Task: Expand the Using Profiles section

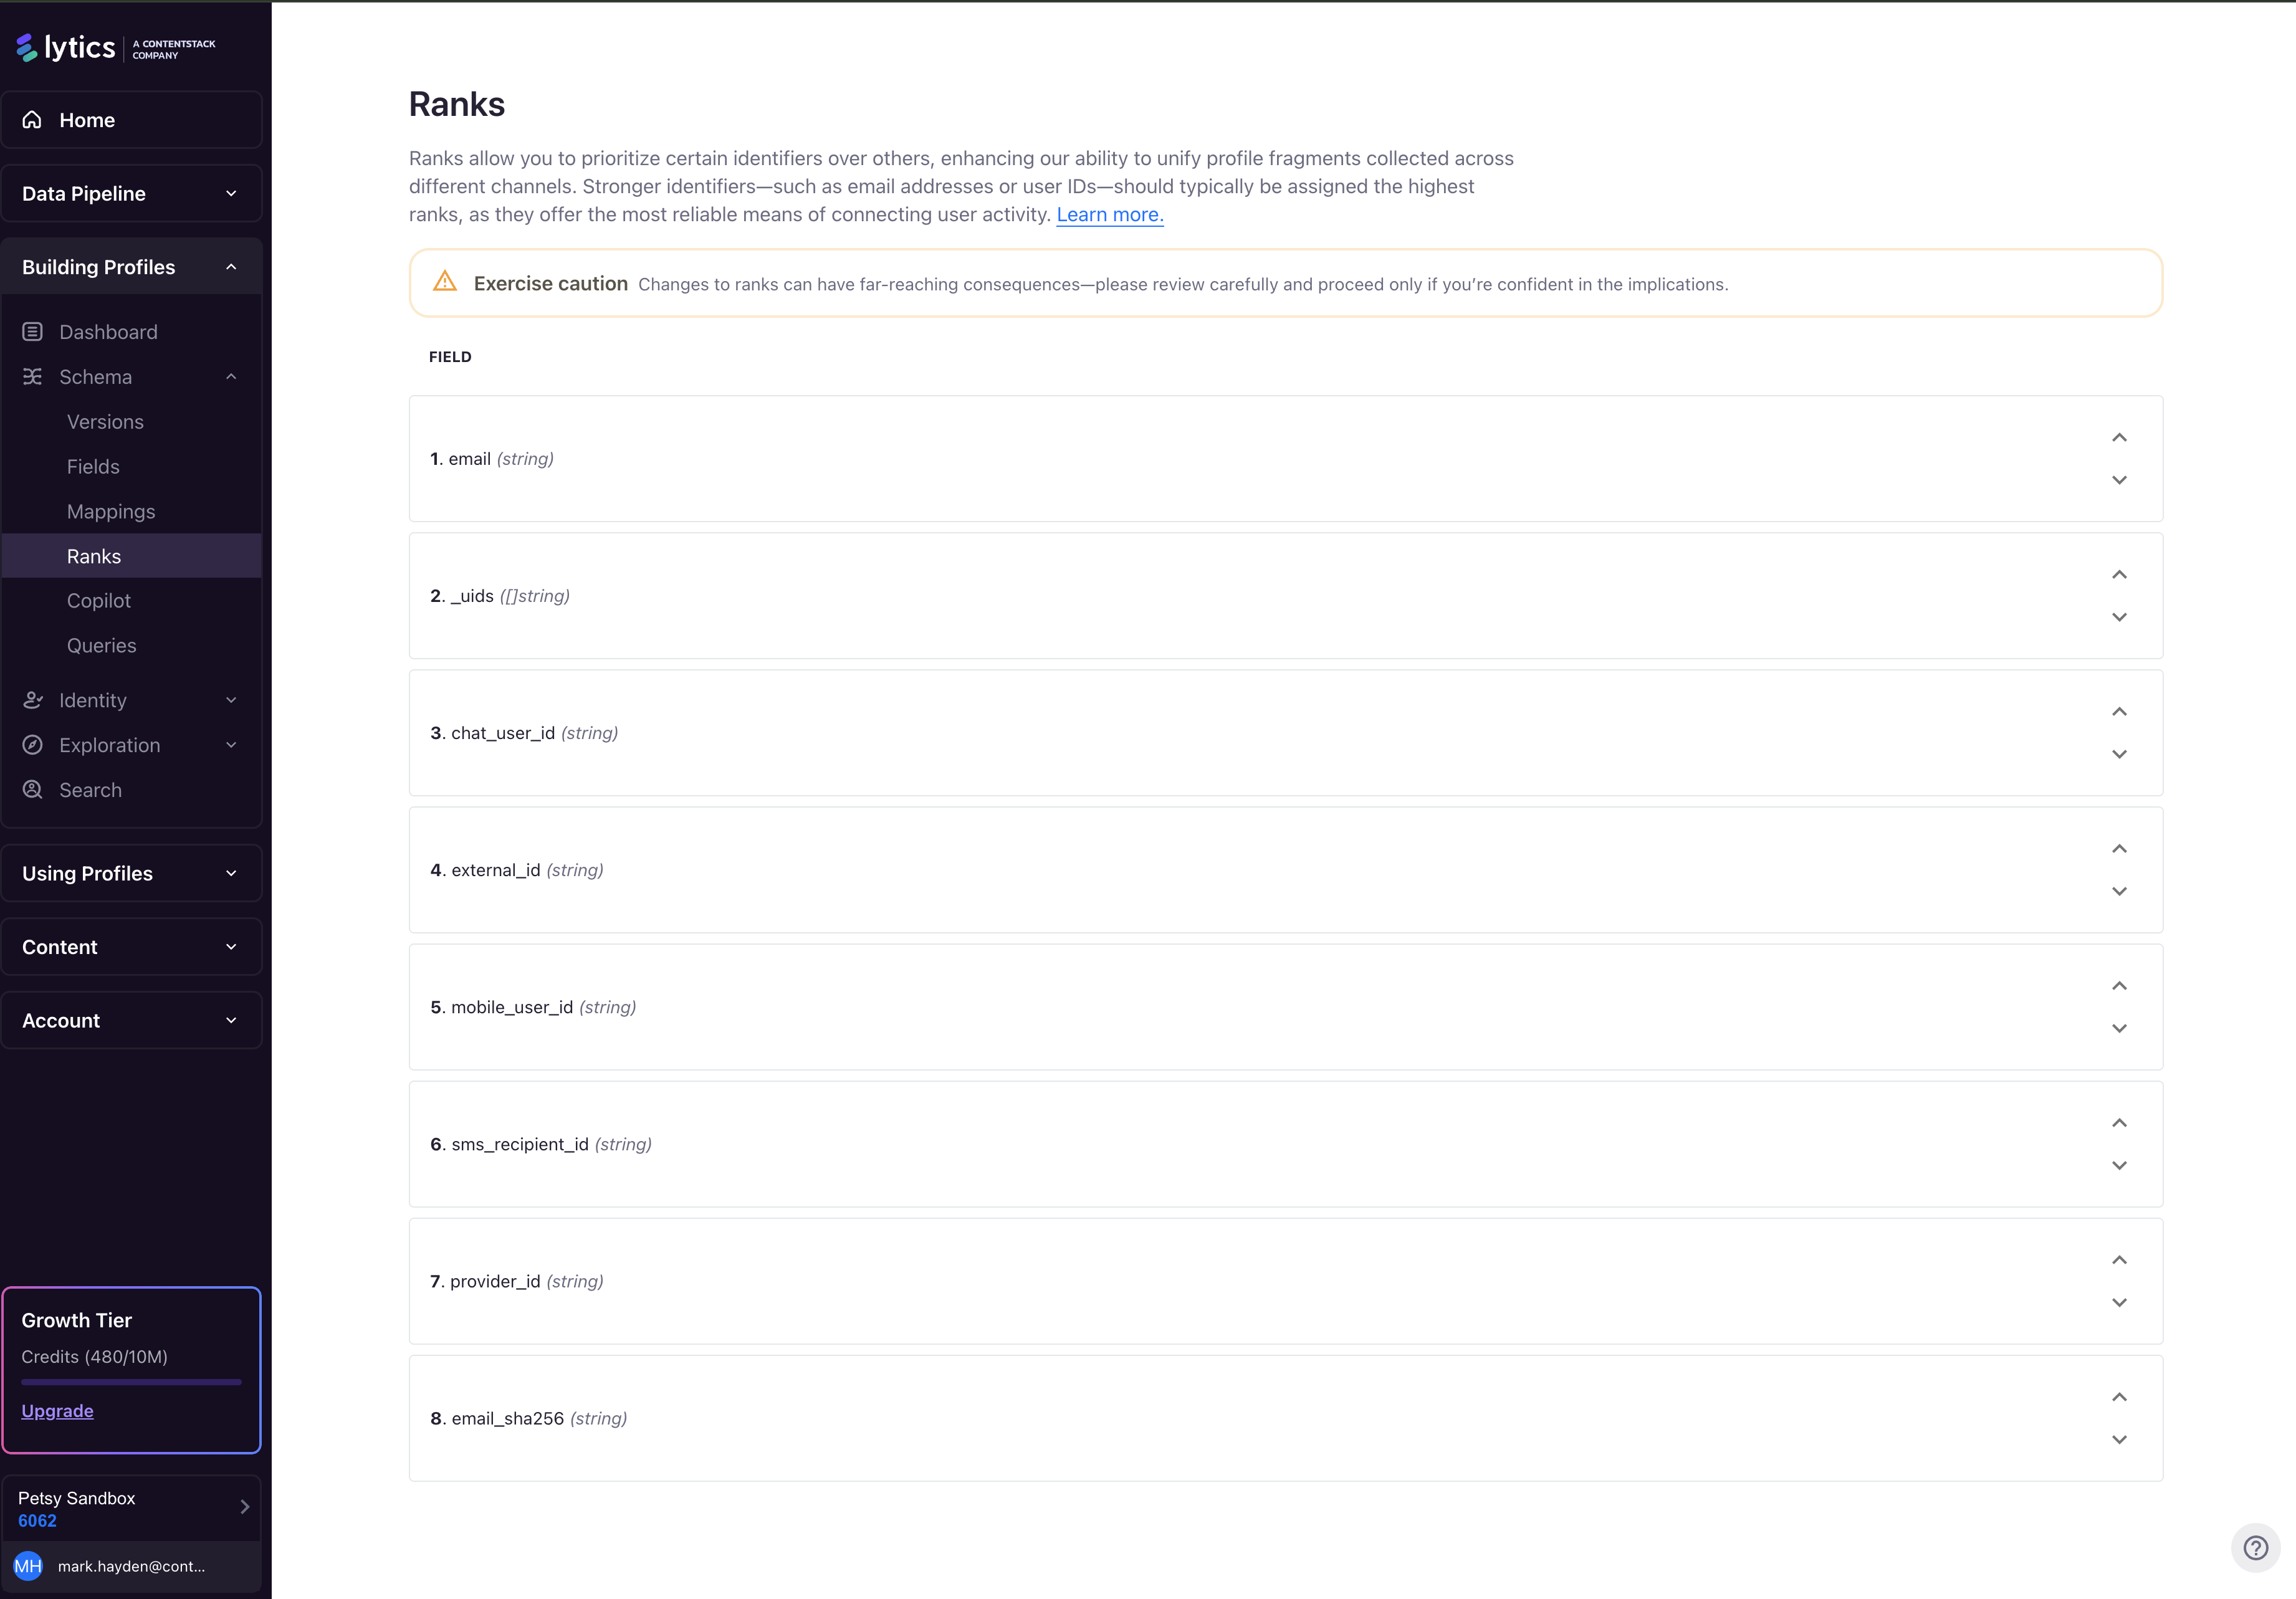Action: coord(131,873)
